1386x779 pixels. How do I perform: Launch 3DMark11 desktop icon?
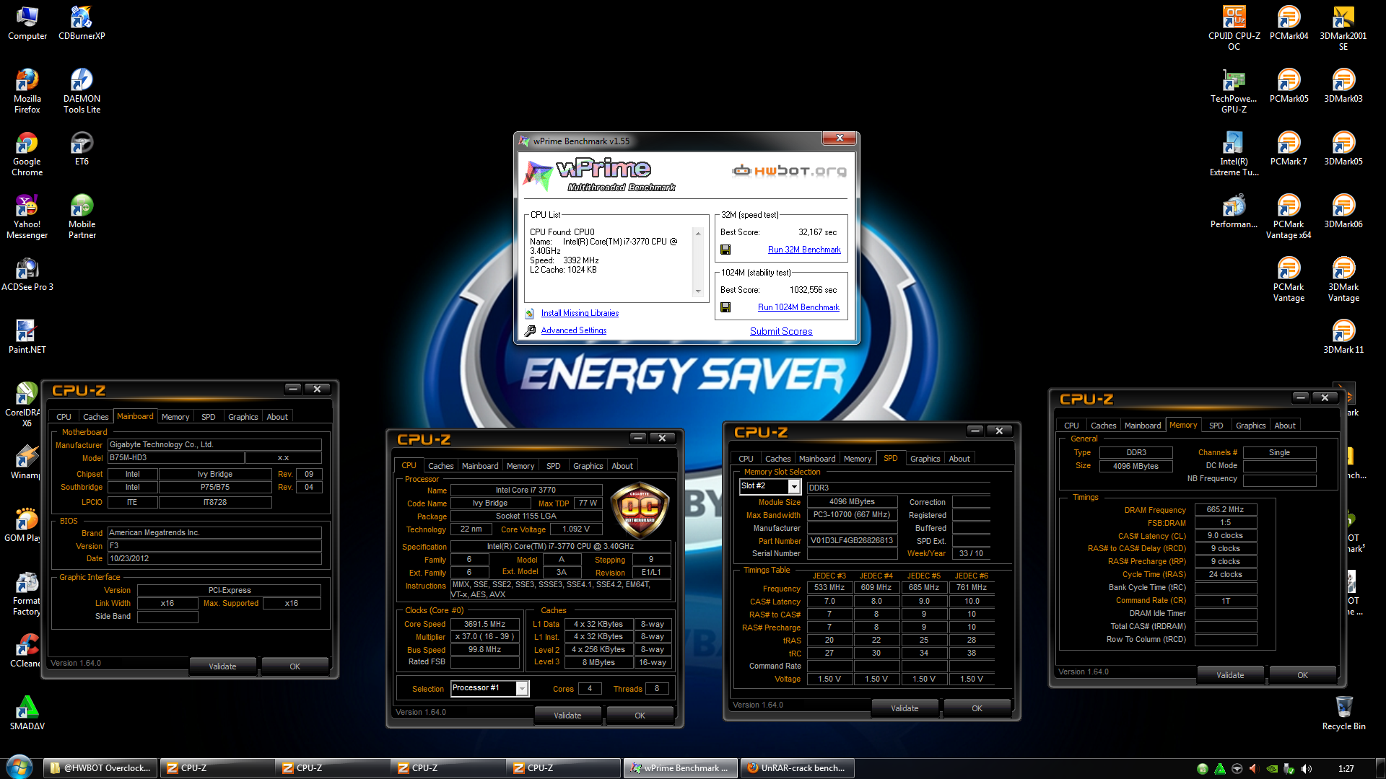[1343, 337]
